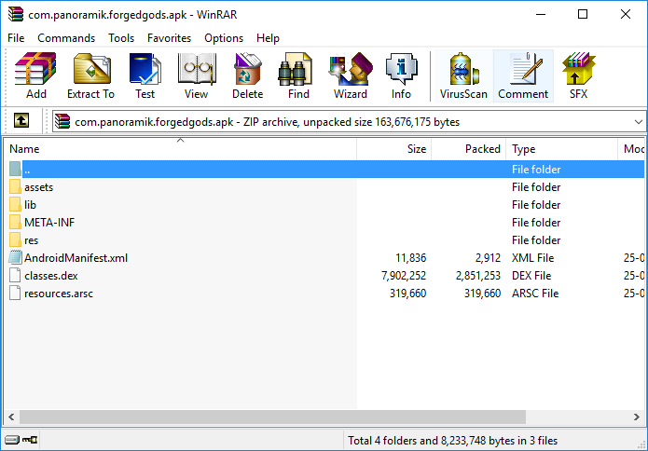The image size is (648, 451).
Task: Open the Find binoculars tool
Action: pyautogui.click(x=298, y=75)
